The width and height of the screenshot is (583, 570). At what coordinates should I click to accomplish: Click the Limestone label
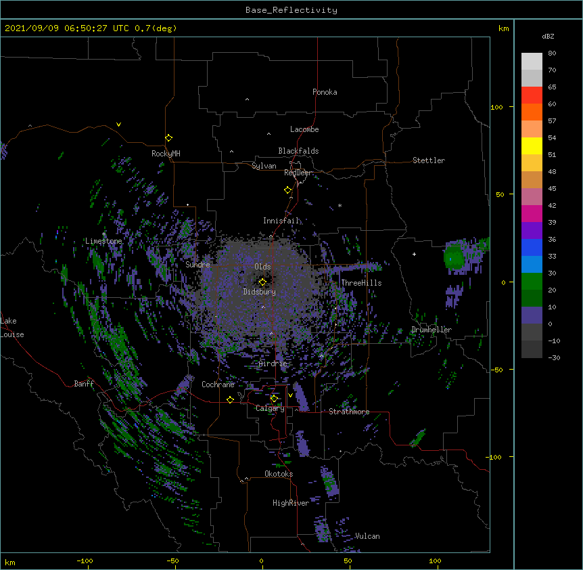(103, 241)
